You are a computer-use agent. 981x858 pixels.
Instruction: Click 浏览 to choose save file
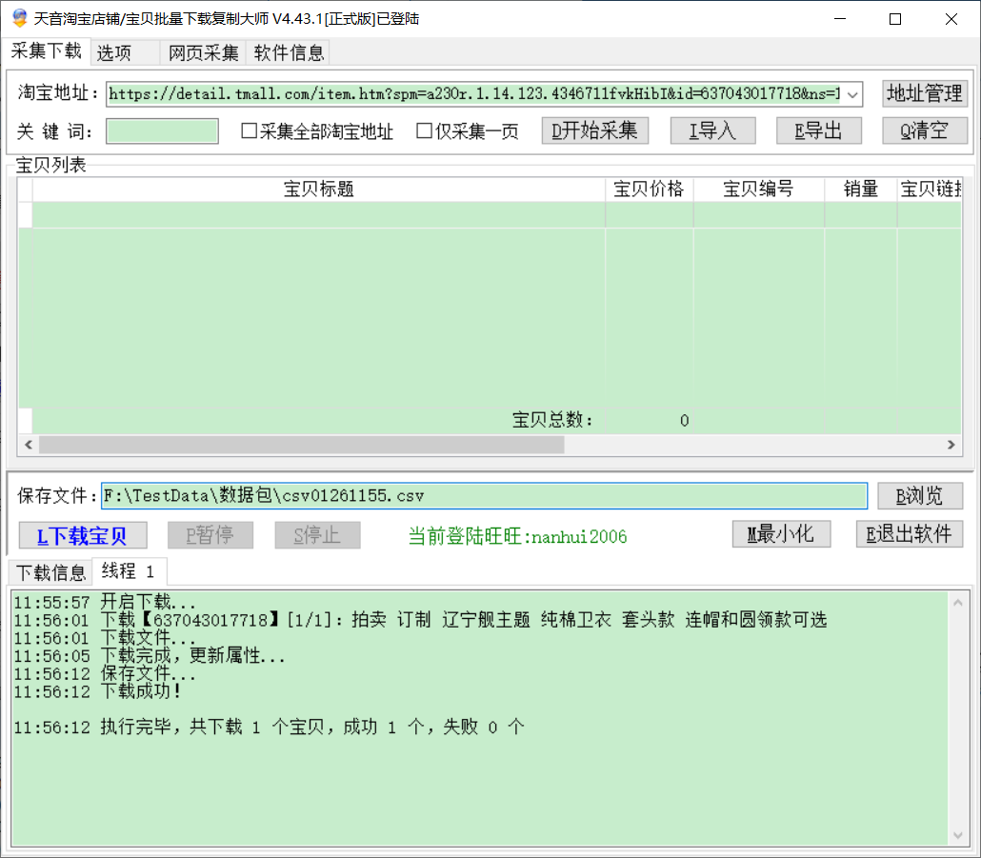tap(920, 496)
